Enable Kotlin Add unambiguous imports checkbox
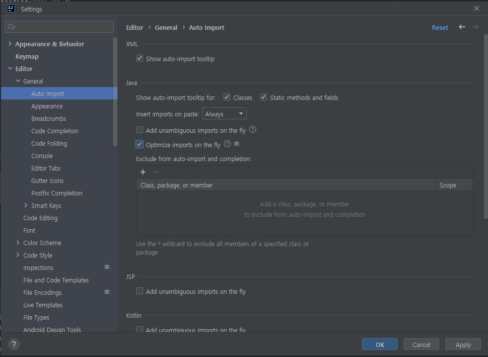 pyautogui.click(x=139, y=329)
